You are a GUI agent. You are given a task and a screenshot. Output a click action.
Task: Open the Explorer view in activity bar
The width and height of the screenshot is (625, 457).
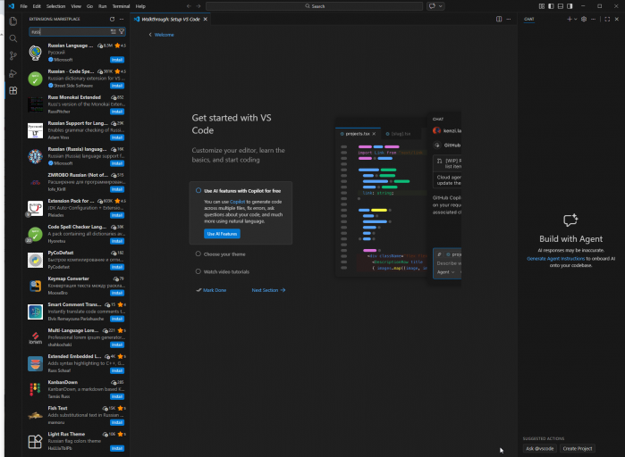pyautogui.click(x=13, y=21)
